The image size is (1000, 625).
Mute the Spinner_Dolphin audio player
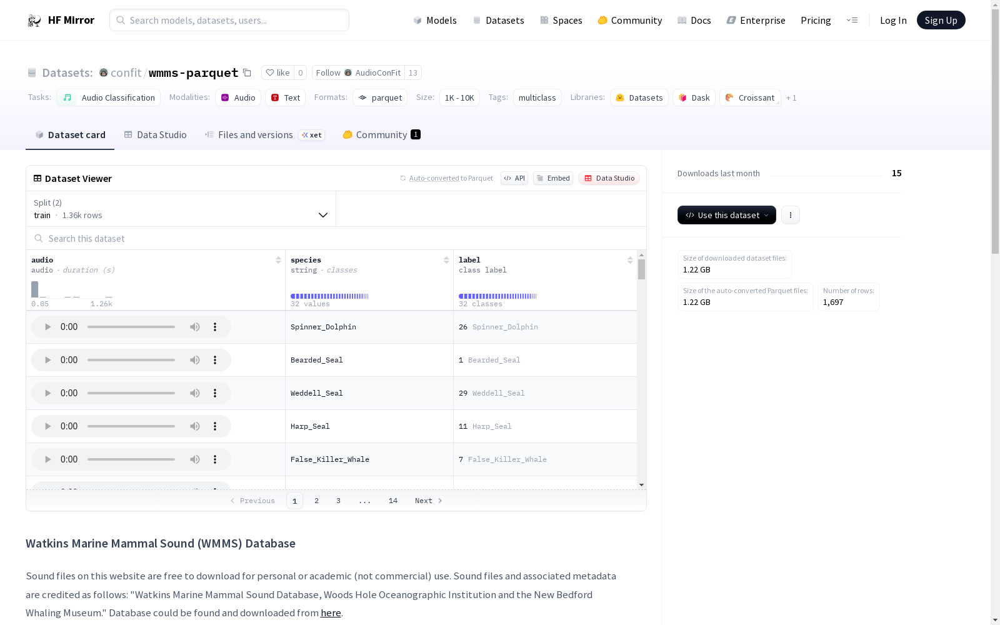(x=195, y=327)
